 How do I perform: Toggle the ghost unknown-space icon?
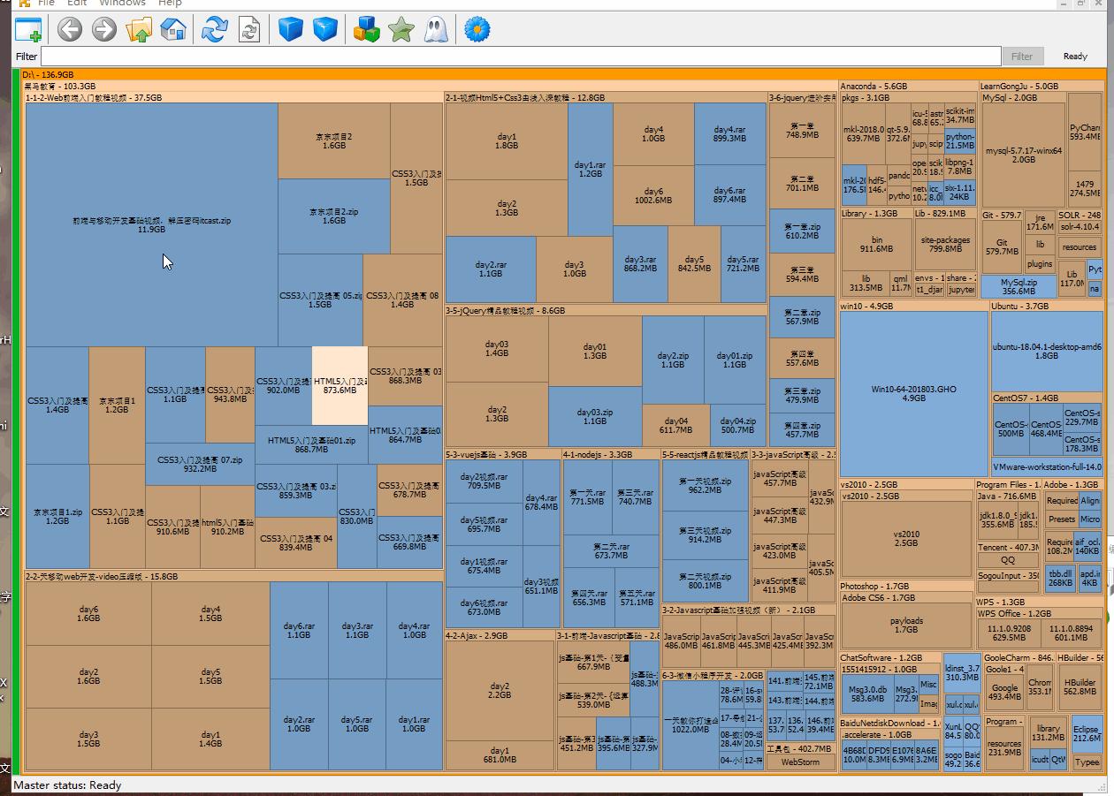coord(436,29)
